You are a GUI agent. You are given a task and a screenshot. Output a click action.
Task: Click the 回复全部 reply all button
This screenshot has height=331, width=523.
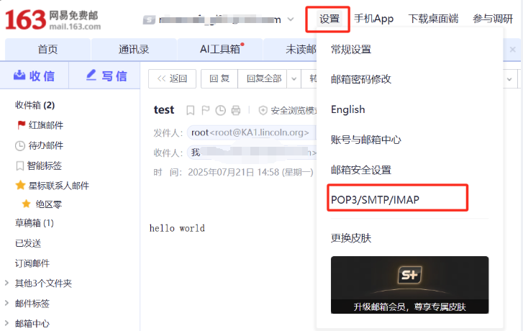point(263,78)
